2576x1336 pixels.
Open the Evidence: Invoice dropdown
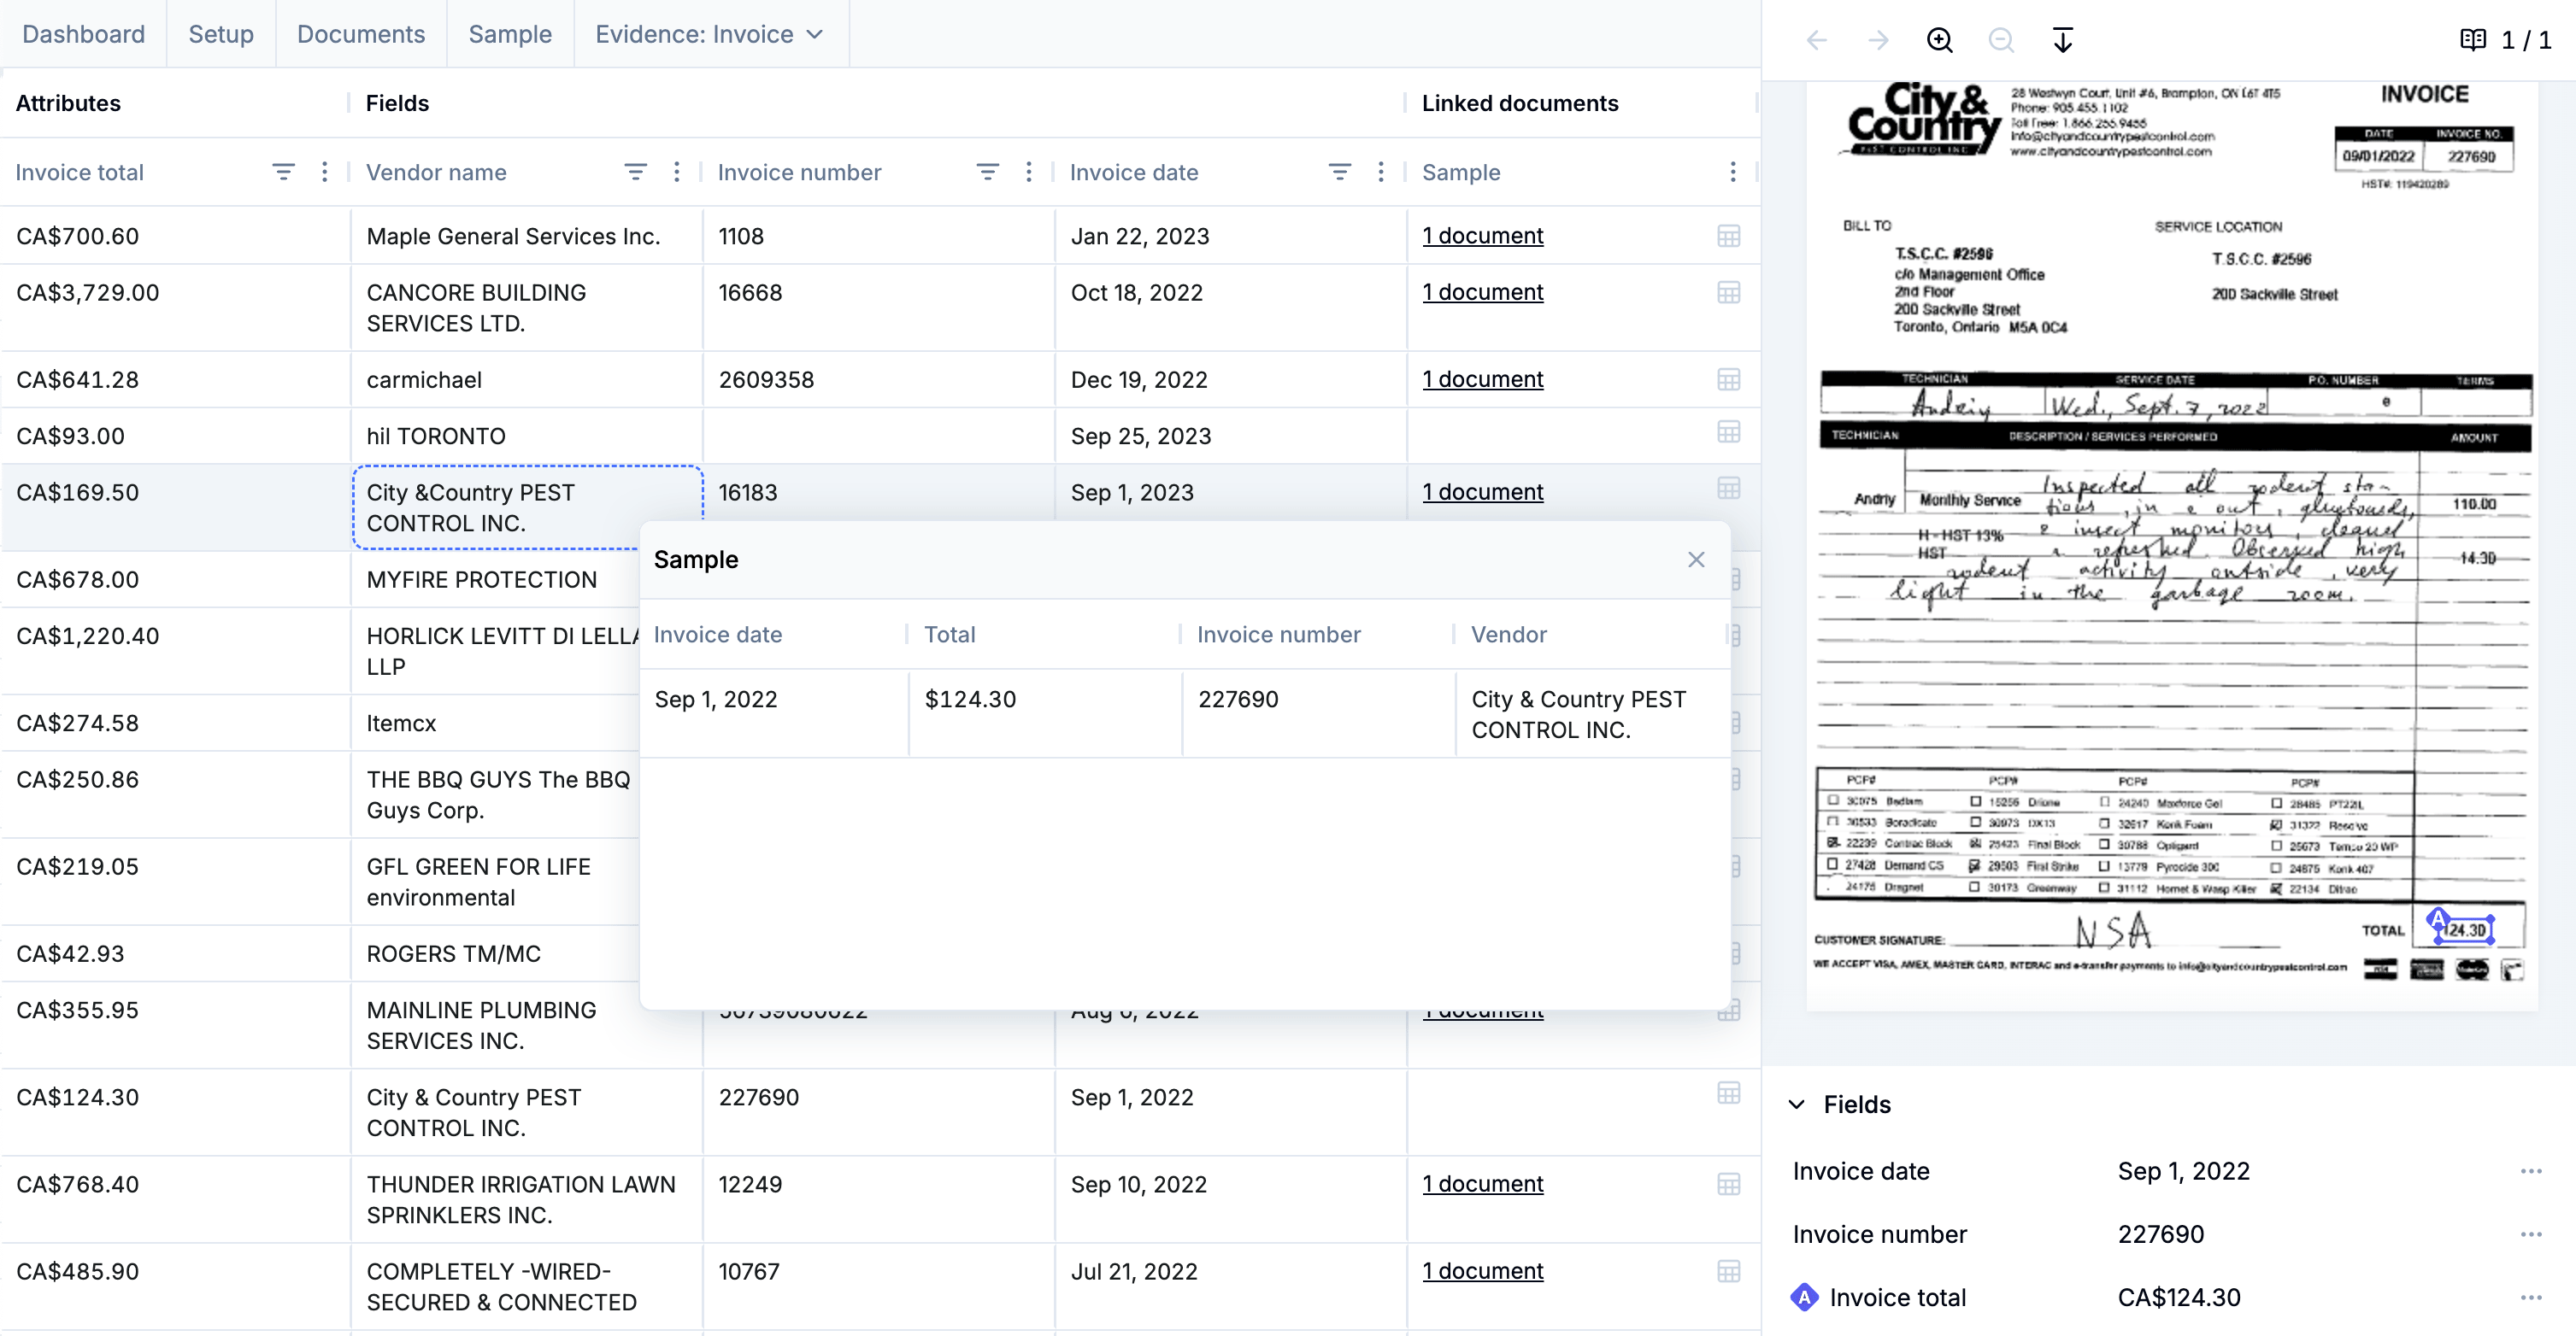point(710,34)
